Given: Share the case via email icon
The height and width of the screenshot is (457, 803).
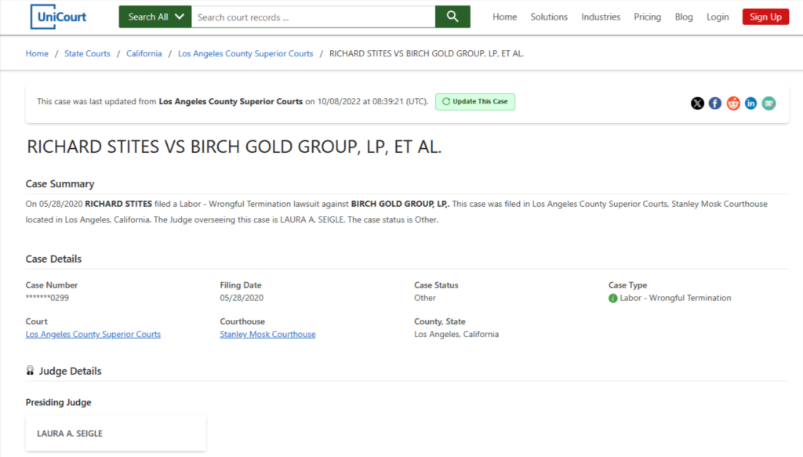Looking at the screenshot, I should [768, 103].
